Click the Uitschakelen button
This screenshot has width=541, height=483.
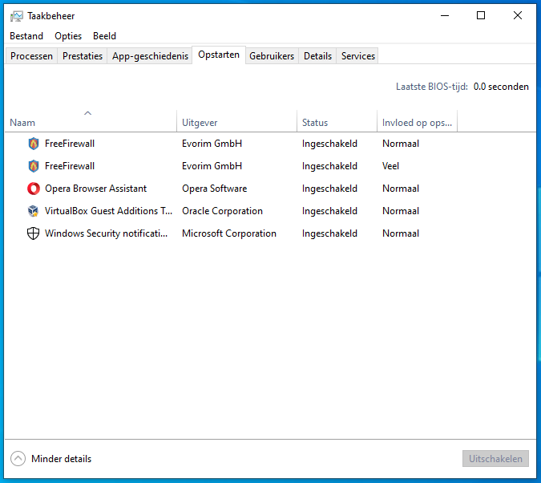click(495, 459)
